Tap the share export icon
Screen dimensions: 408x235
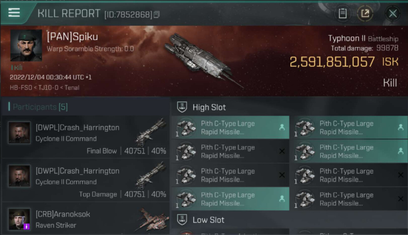[x=365, y=13]
